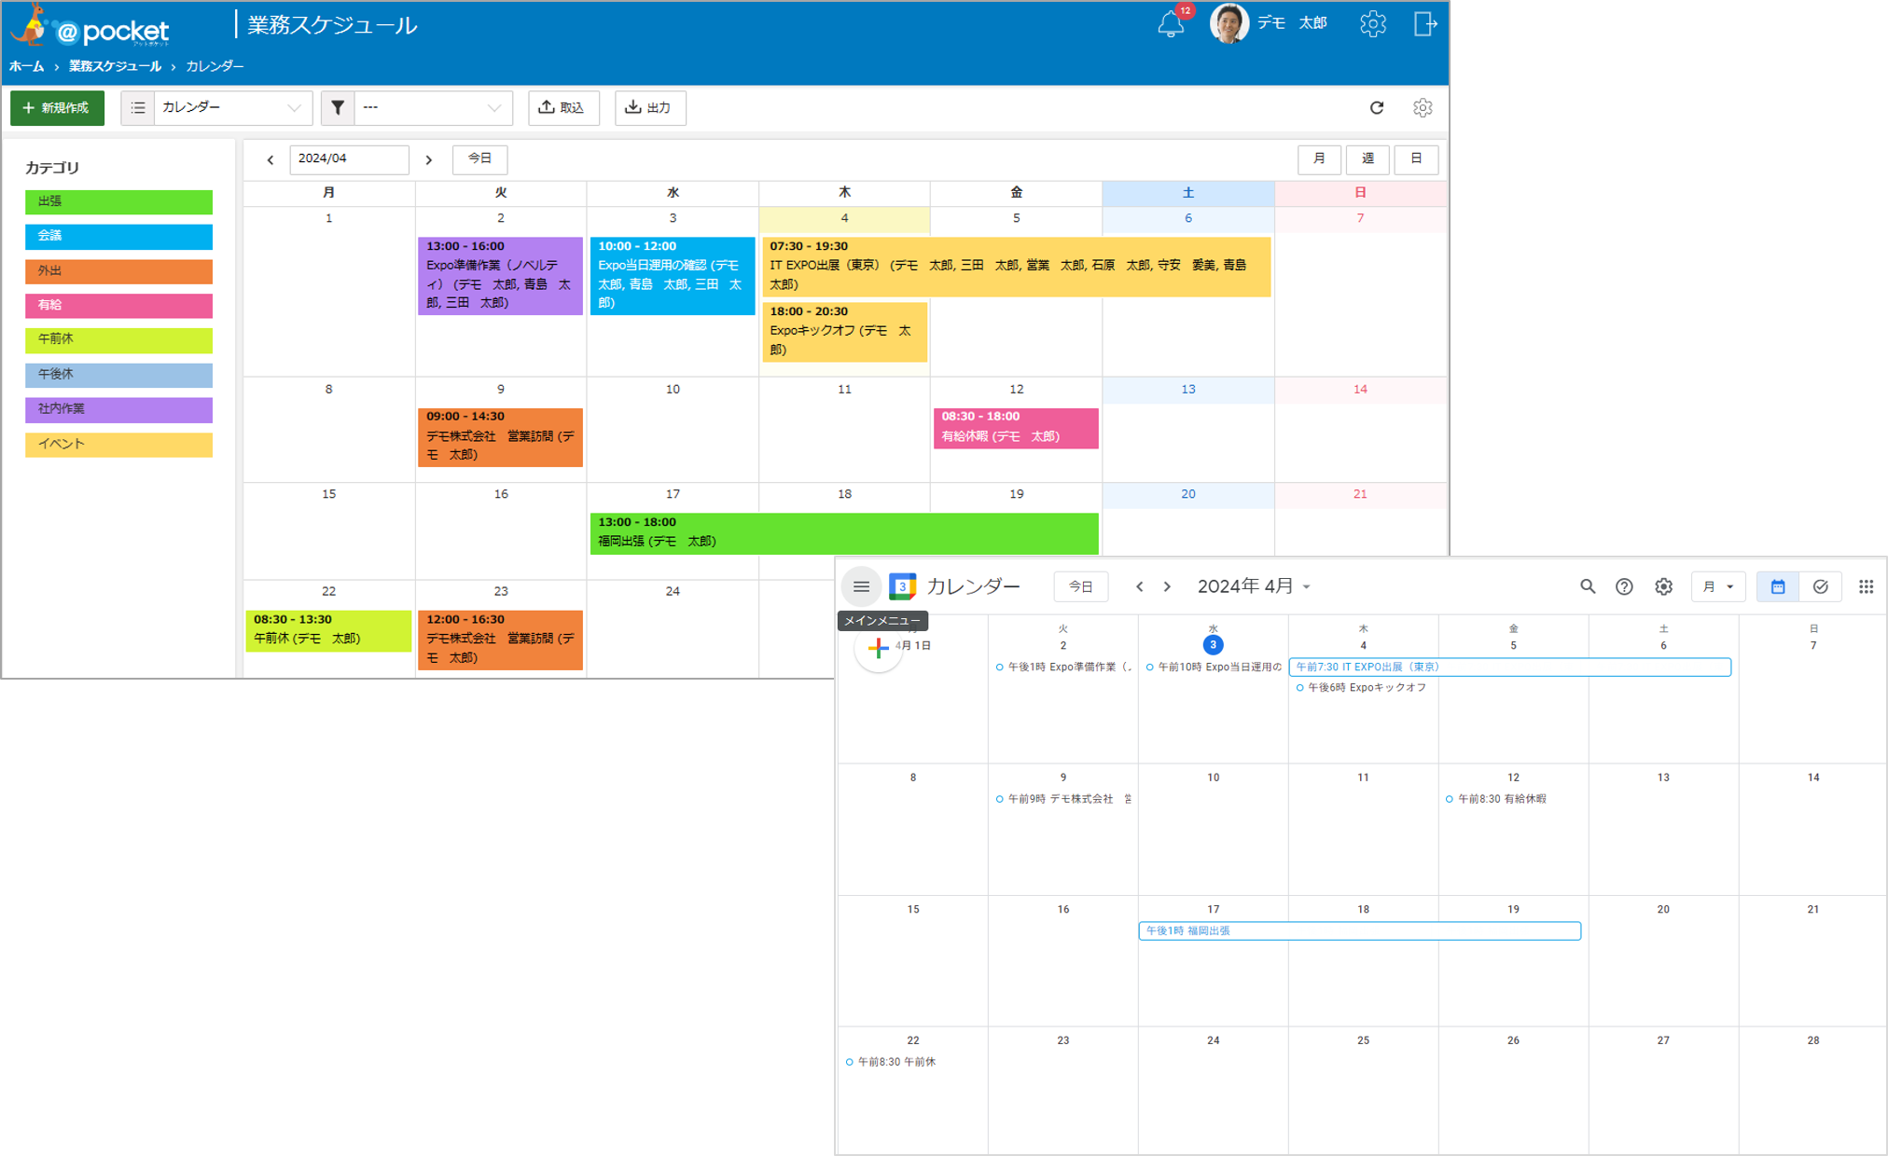The image size is (1888, 1156).
Task: Select the green 出張 category swatch
Action: click(x=118, y=201)
